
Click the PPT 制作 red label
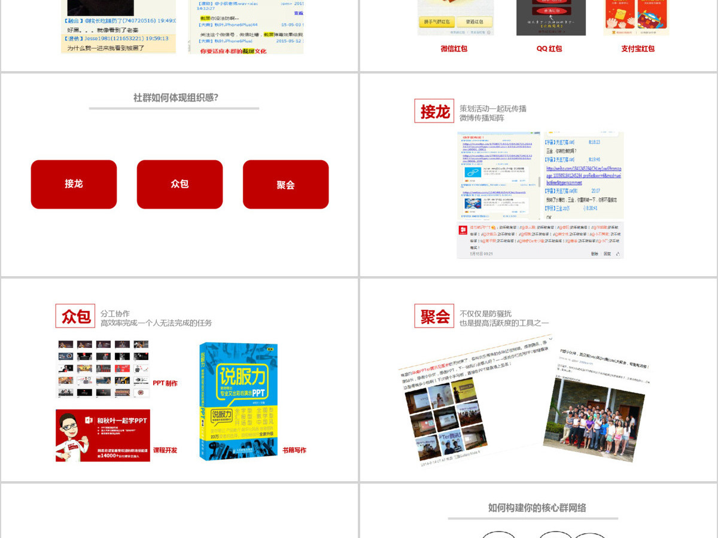[165, 384]
